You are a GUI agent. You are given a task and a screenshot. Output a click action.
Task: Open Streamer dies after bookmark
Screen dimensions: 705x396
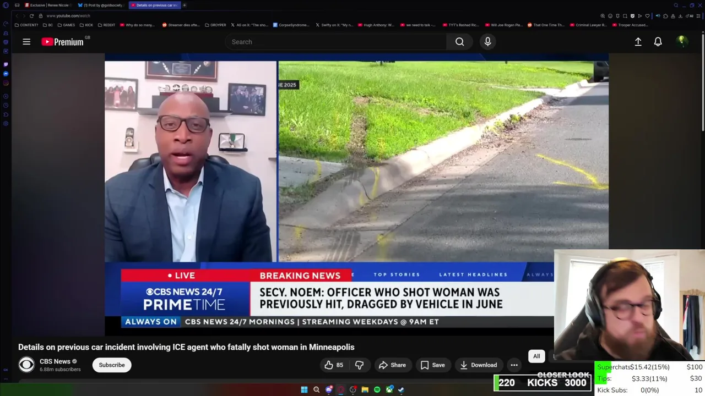[181, 25]
